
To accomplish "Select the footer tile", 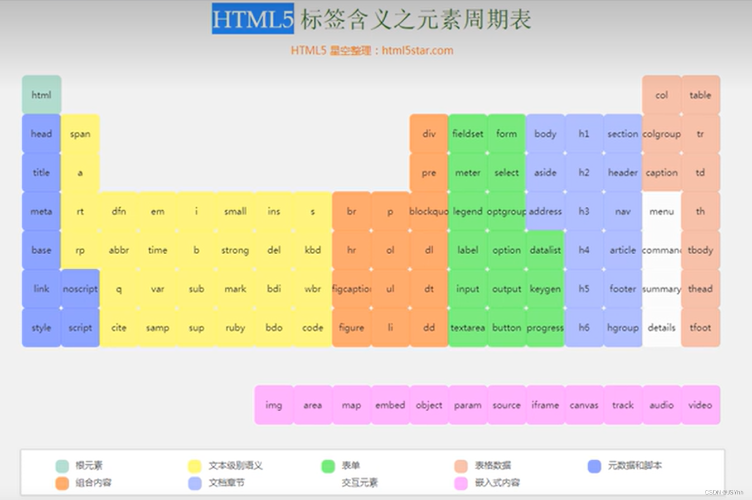I will click(x=623, y=289).
